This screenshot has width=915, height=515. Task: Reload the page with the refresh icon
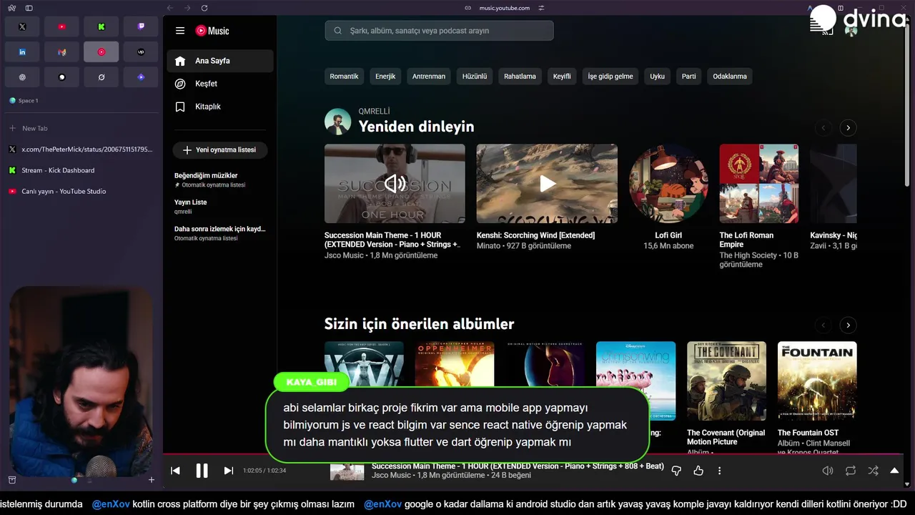point(204,8)
